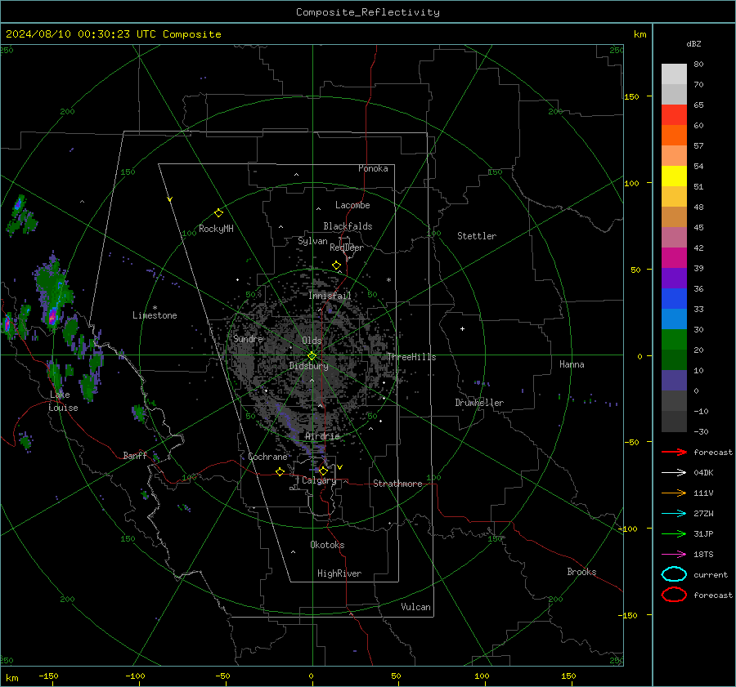Click the HighRiver city label
The height and width of the screenshot is (687, 736).
point(339,573)
